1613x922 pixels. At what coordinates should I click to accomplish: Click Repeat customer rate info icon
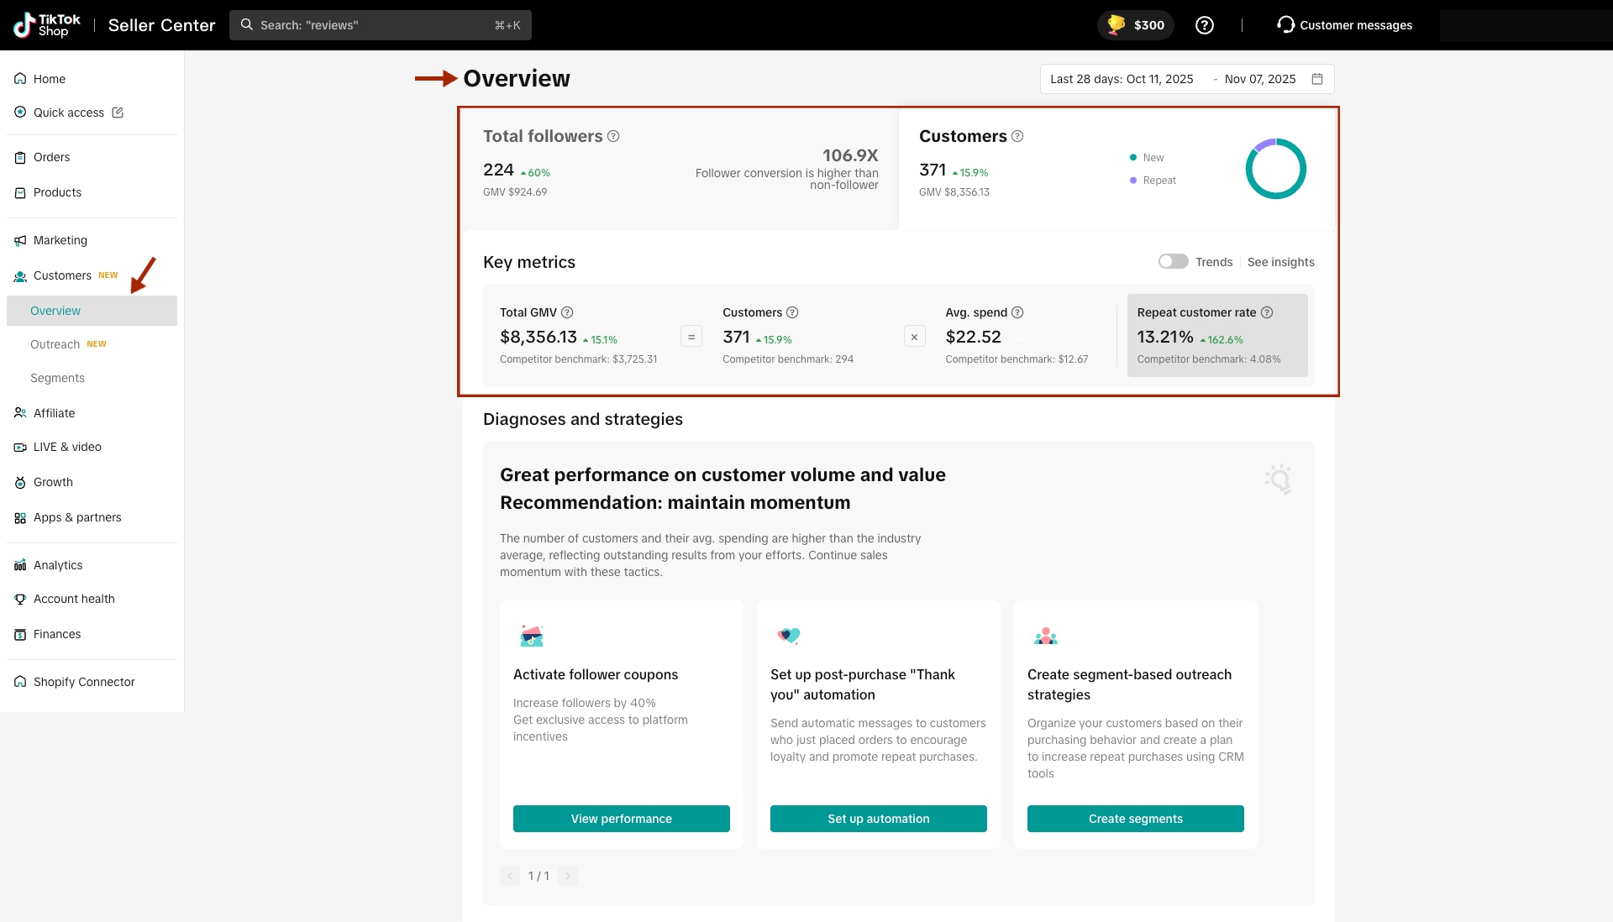coord(1267,312)
